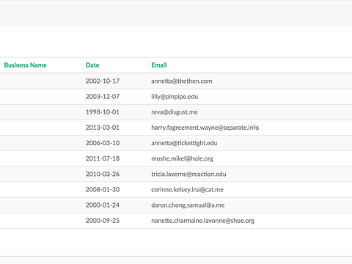Image resolution: width=352 pixels, height=264 pixels.
Task: Select the date 2008-01-30
Action: pyautogui.click(x=103, y=189)
